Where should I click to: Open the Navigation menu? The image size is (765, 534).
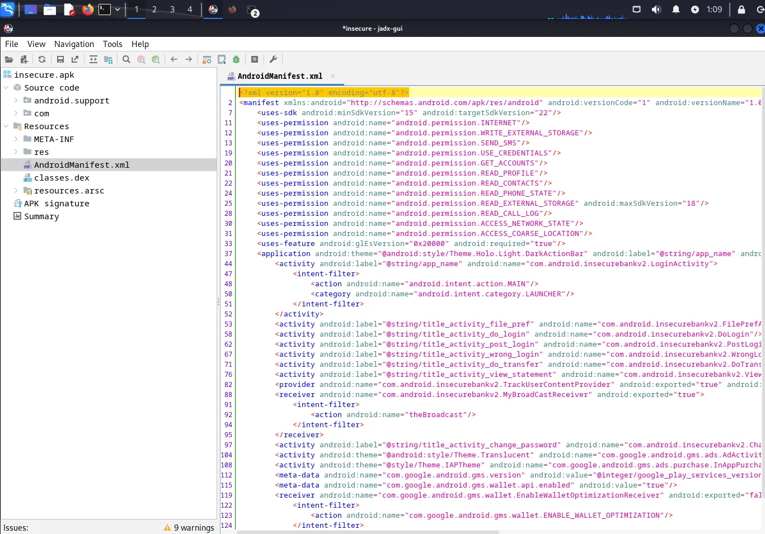(74, 44)
